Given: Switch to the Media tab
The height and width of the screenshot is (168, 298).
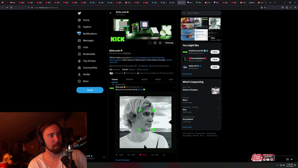Looking at the screenshot, I should tap(158, 79).
